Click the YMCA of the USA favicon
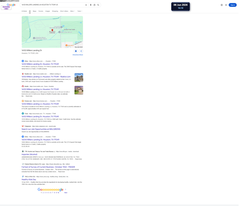This screenshot has height=206, width=240. pyautogui.click(x=23, y=177)
